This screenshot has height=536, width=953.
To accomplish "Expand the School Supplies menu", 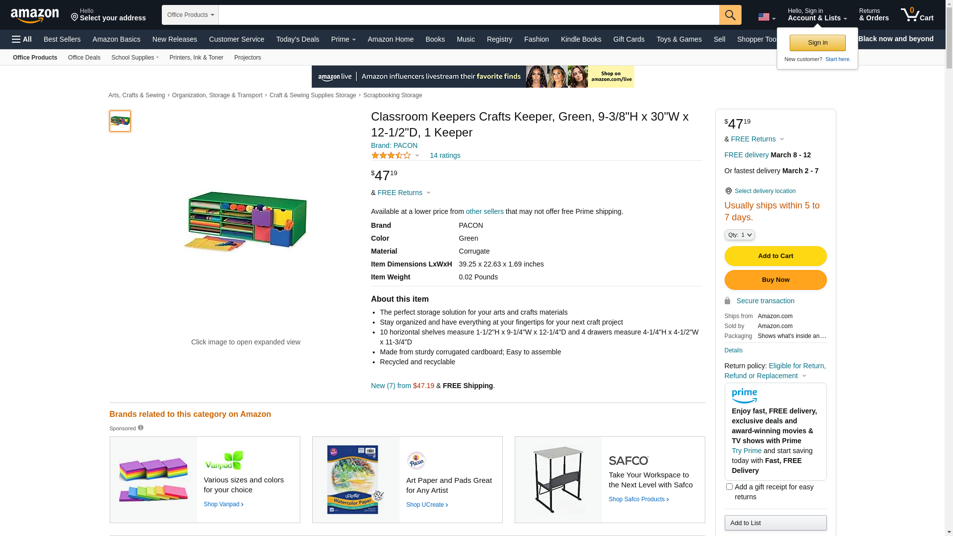I will tap(135, 58).
